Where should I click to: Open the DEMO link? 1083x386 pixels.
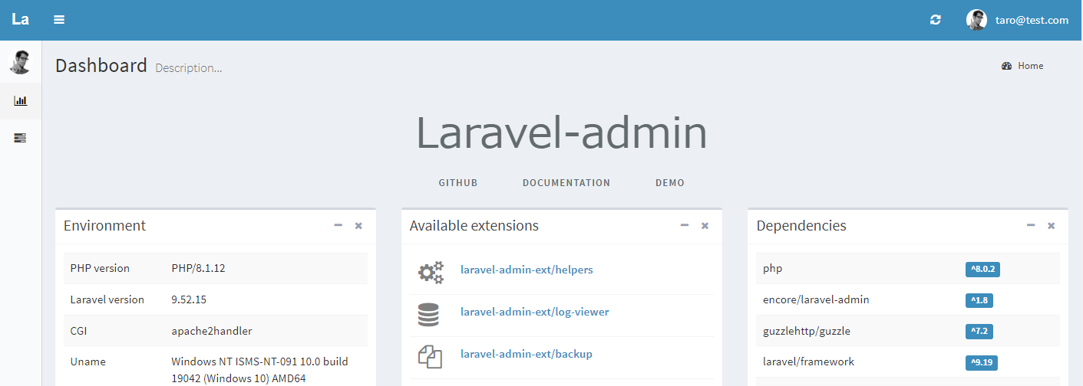point(670,183)
